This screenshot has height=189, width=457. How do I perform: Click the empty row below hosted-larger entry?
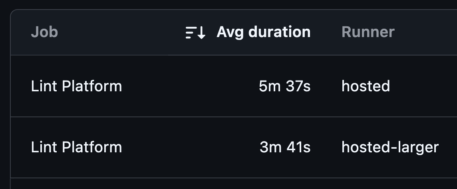pyautogui.click(x=234, y=184)
